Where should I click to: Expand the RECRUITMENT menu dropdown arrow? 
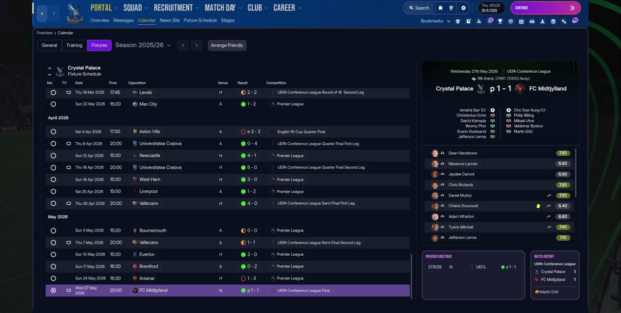[197, 8]
